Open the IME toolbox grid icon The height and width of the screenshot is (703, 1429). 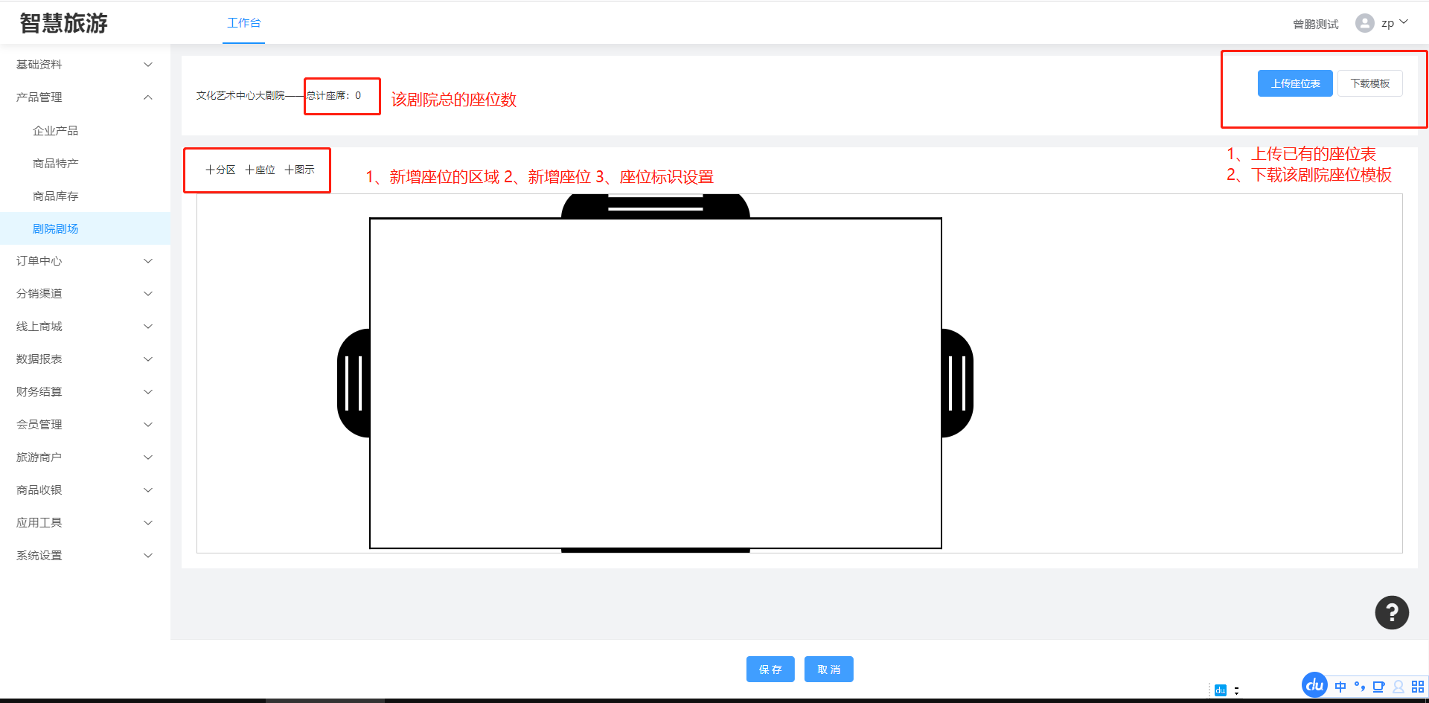1418,687
